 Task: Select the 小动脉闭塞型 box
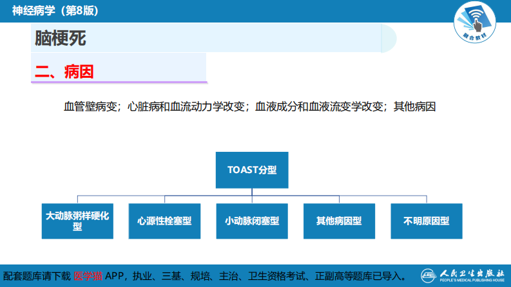tap(252, 221)
